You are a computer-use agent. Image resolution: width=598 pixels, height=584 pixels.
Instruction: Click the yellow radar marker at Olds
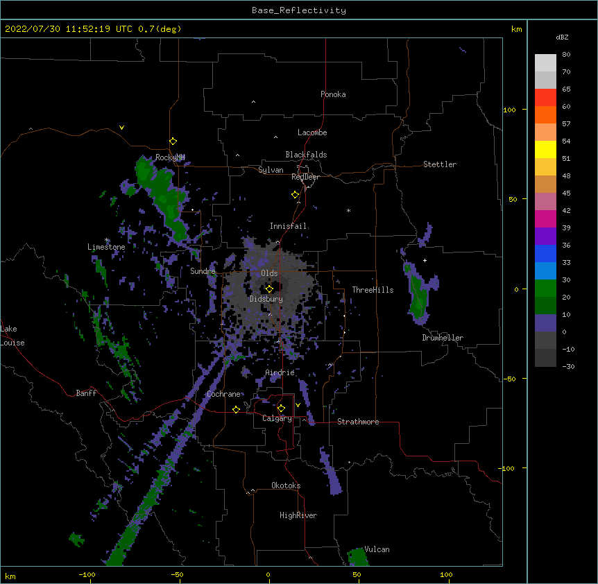(269, 289)
